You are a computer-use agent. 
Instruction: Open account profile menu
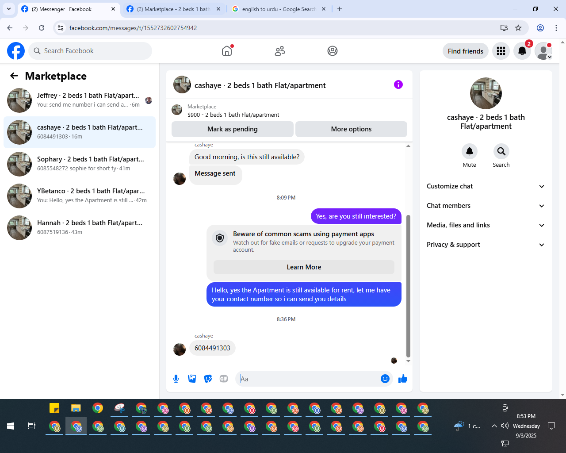[543, 51]
